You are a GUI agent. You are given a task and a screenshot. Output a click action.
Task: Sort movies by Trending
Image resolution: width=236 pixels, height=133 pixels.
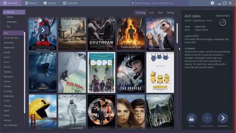coord(140,13)
